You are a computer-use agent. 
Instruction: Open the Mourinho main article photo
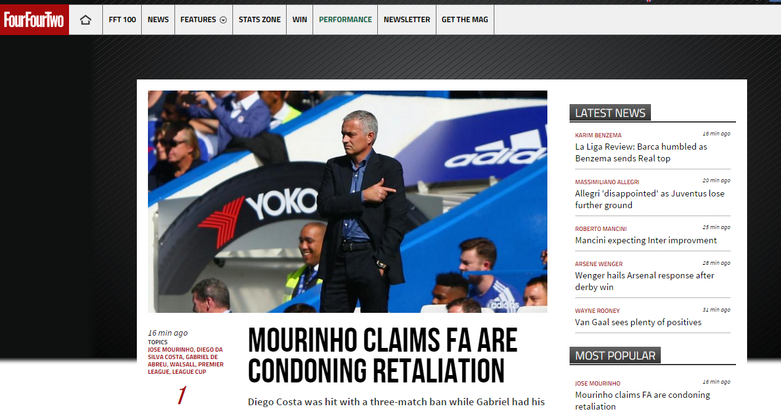tap(348, 201)
